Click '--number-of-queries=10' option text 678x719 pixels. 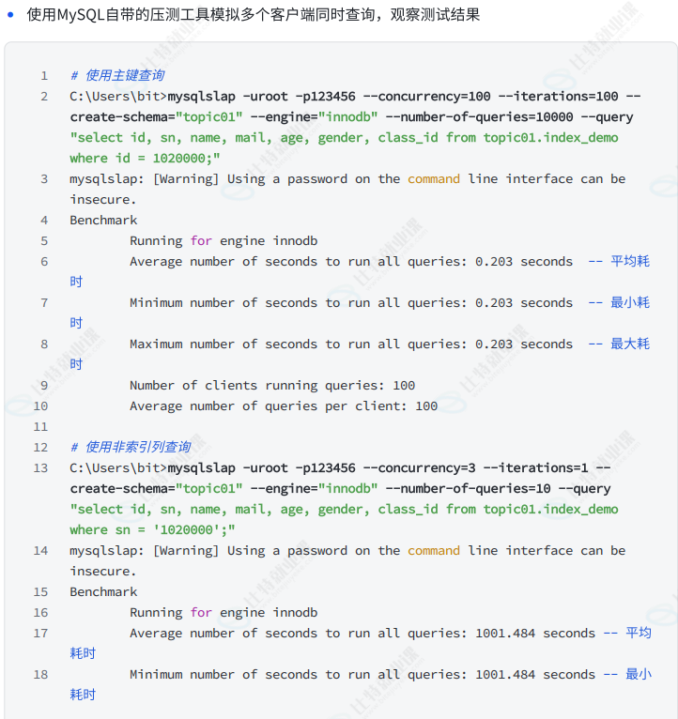(x=468, y=488)
